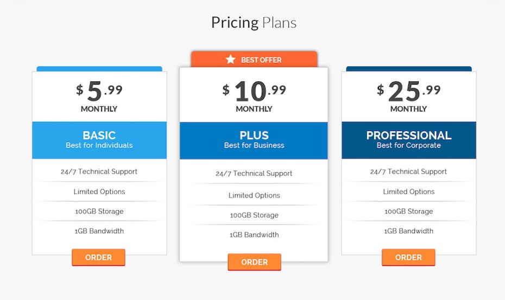Click 1GB Bandwidth in Professional plan
The height and width of the screenshot is (300, 505).
pos(409,231)
